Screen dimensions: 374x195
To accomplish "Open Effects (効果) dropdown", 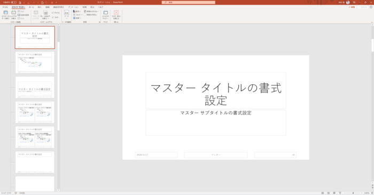I will point(77,18).
